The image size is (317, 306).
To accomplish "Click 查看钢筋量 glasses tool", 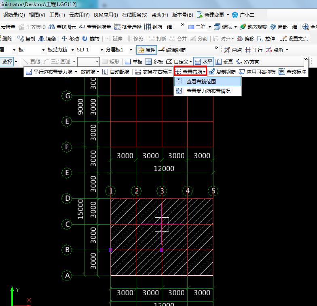I will (x=95, y=27).
